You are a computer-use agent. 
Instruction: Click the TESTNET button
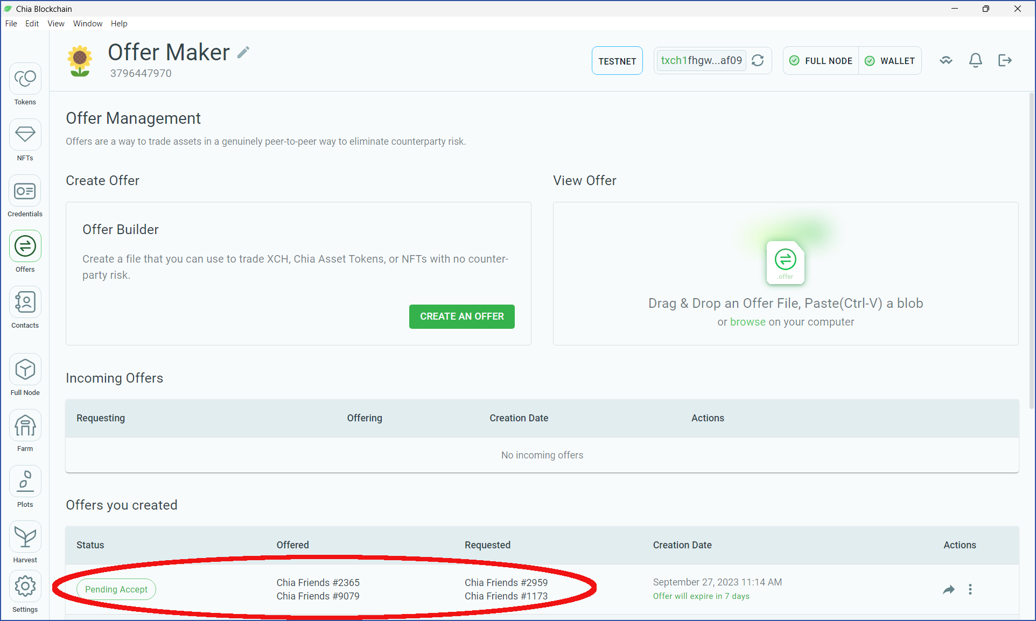click(x=617, y=61)
